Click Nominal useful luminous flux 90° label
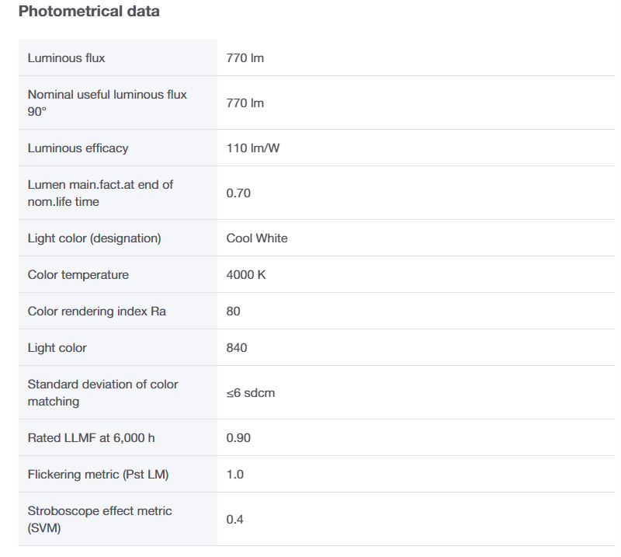 (107, 103)
